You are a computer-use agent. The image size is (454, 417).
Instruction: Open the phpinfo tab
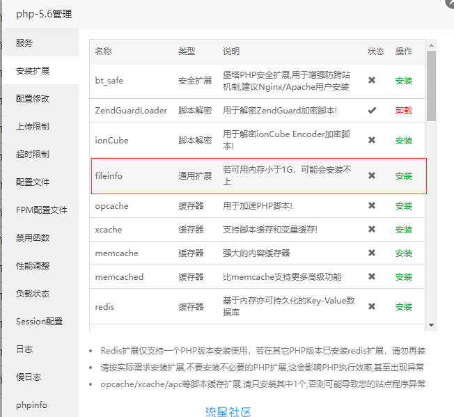click(40, 404)
